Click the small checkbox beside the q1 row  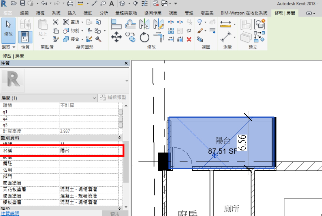click(121, 112)
